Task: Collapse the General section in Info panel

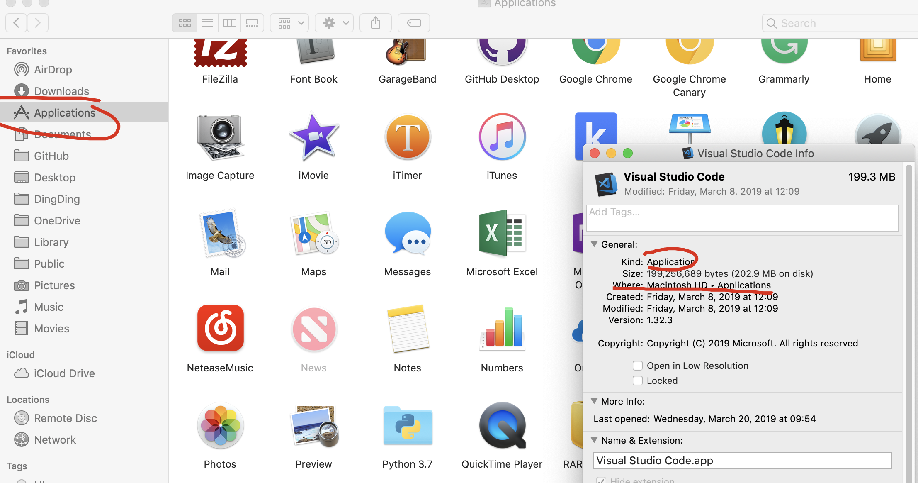Action: [595, 244]
